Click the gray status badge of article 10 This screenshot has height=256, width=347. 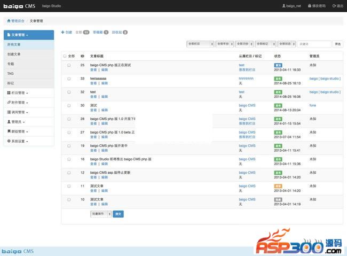(x=278, y=199)
